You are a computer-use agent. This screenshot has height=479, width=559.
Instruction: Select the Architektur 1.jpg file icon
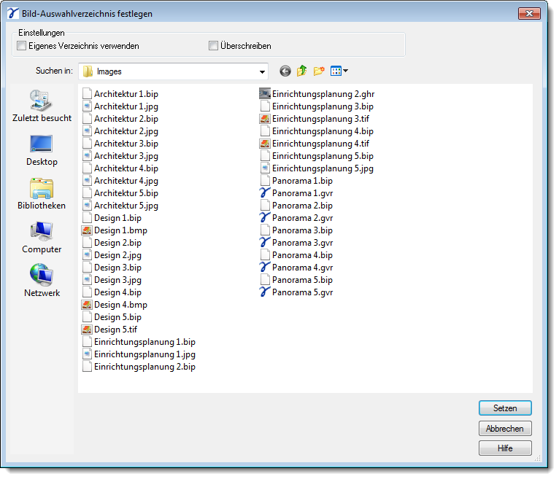(87, 106)
